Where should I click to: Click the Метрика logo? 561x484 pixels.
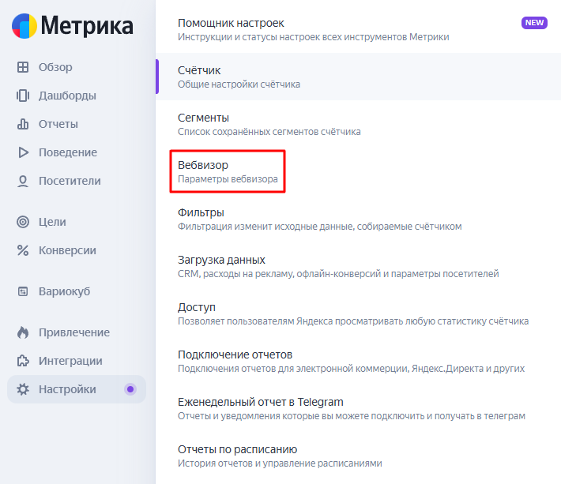72,26
